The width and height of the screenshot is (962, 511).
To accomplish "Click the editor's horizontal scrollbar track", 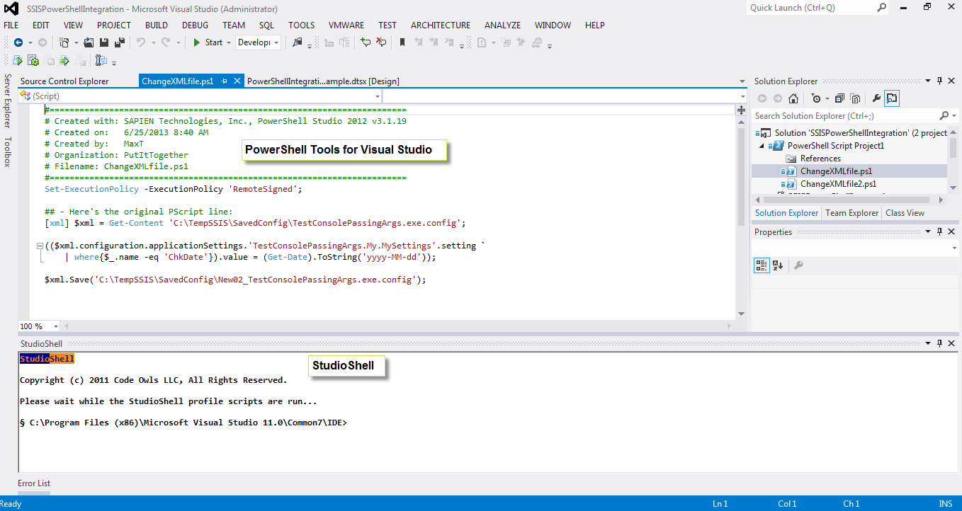I will click(x=397, y=326).
